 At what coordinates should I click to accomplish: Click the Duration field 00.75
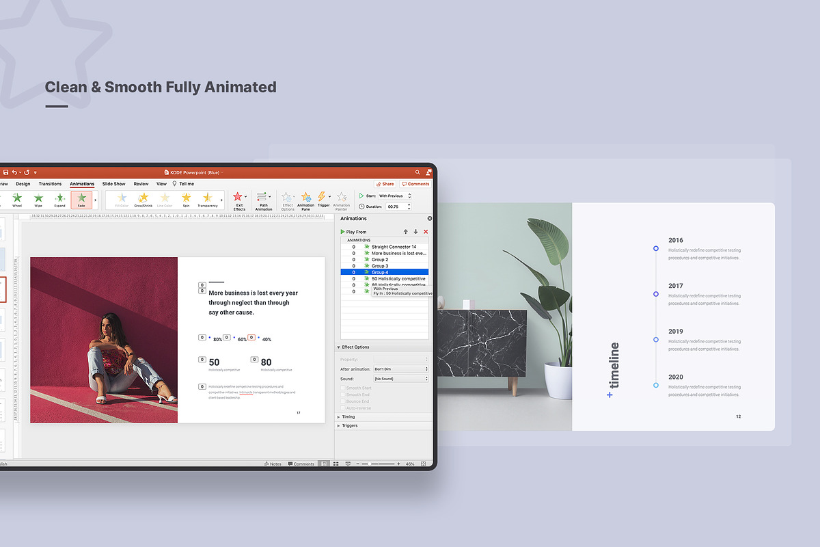396,206
